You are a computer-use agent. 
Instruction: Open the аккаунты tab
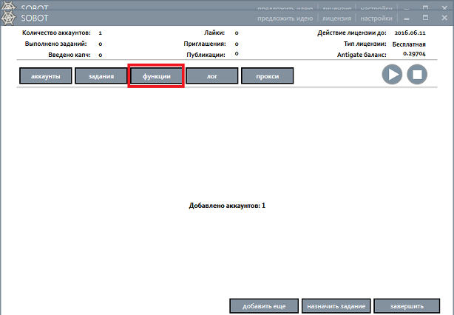pyautogui.click(x=45, y=76)
